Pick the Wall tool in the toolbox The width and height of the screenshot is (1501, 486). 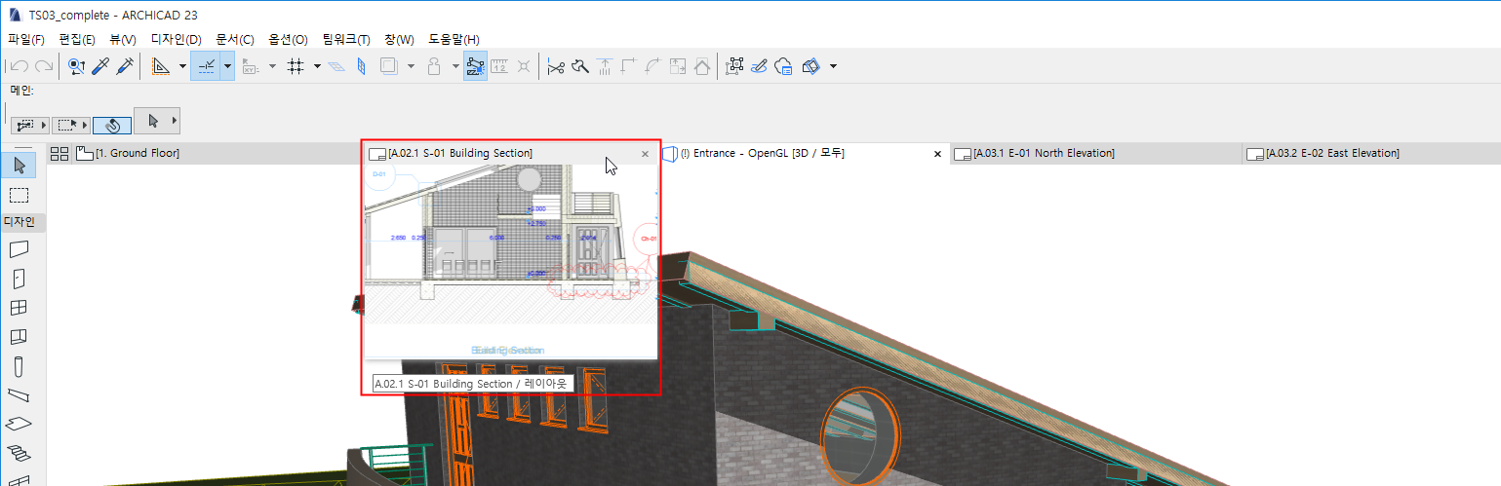19,249
